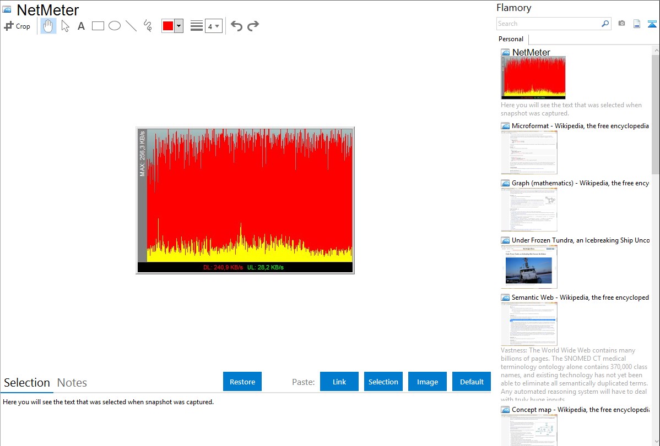Click the Flamory Search field
Viewport: 660px width, 446px height.
pos(549,24)
